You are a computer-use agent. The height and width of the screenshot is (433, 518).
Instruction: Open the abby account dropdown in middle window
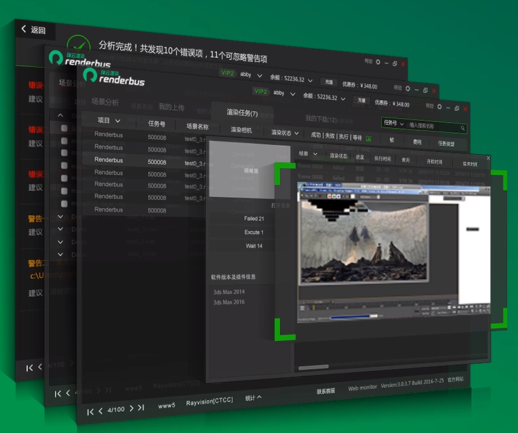tap(260, 76)
